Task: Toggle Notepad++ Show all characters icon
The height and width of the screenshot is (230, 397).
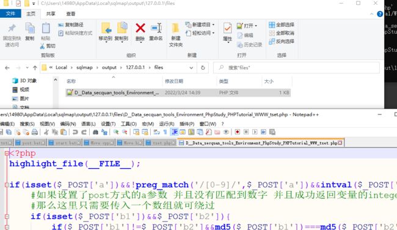Action: [x=166, y=132]
